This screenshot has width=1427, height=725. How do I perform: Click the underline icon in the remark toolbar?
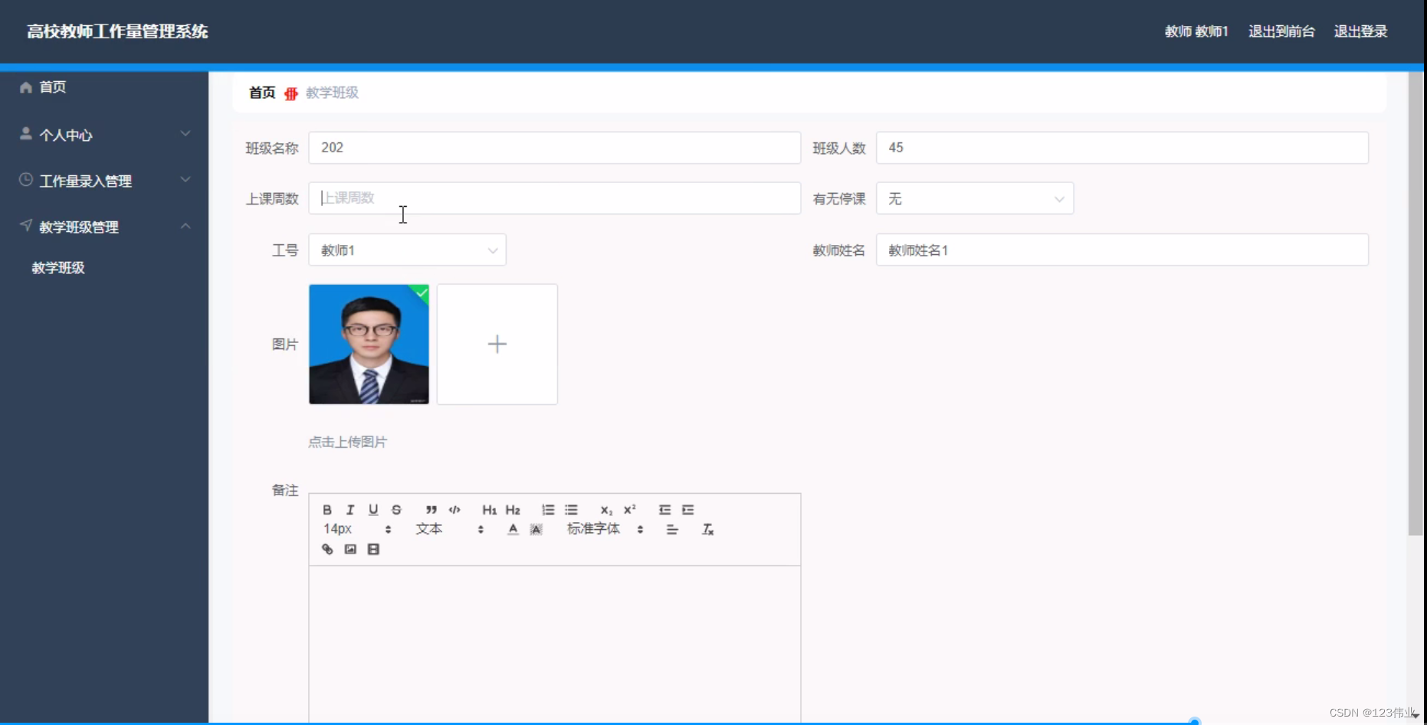point(373,509)
